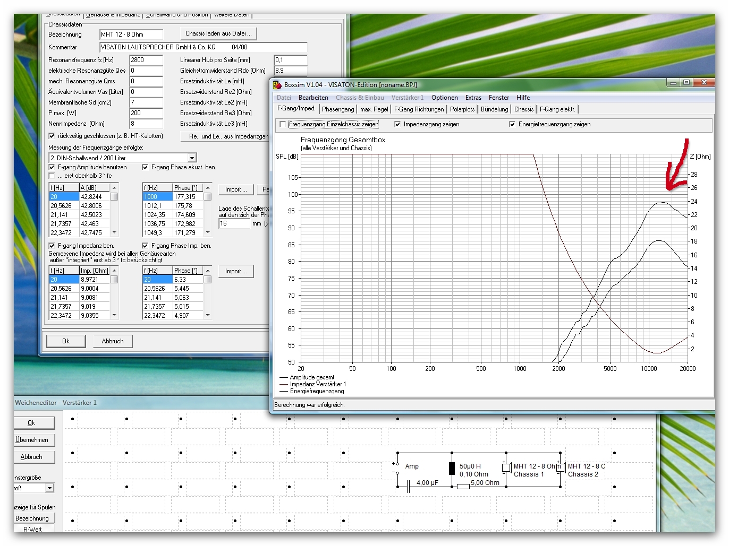
Task: Click the Boxsim application icon in title bar
Action: pos(277,84)
